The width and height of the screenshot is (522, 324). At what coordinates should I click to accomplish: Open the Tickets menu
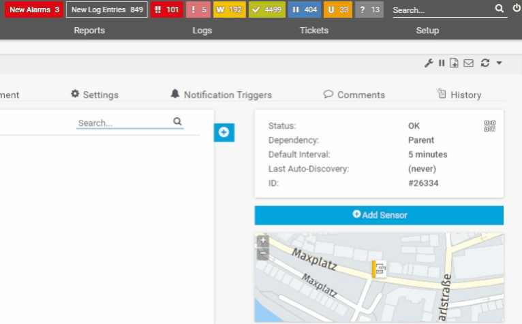pos(313,31)
